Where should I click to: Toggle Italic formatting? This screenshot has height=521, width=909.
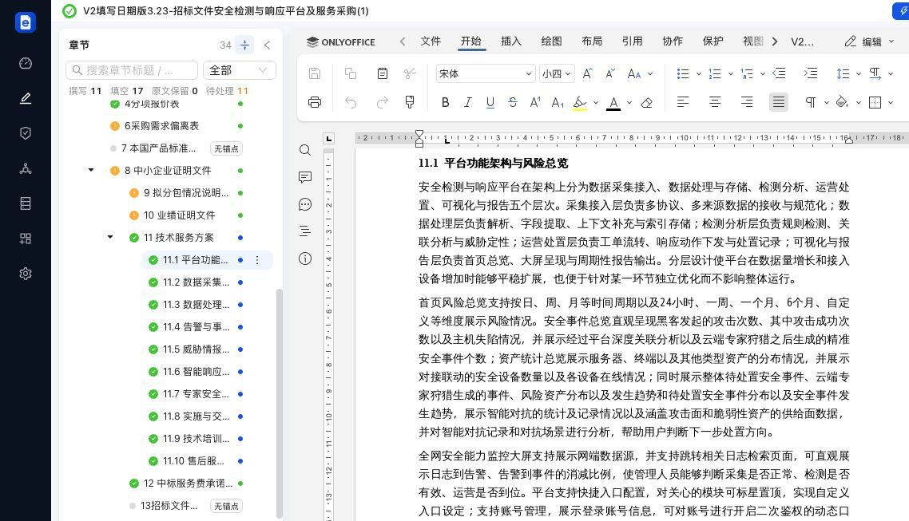468,102
